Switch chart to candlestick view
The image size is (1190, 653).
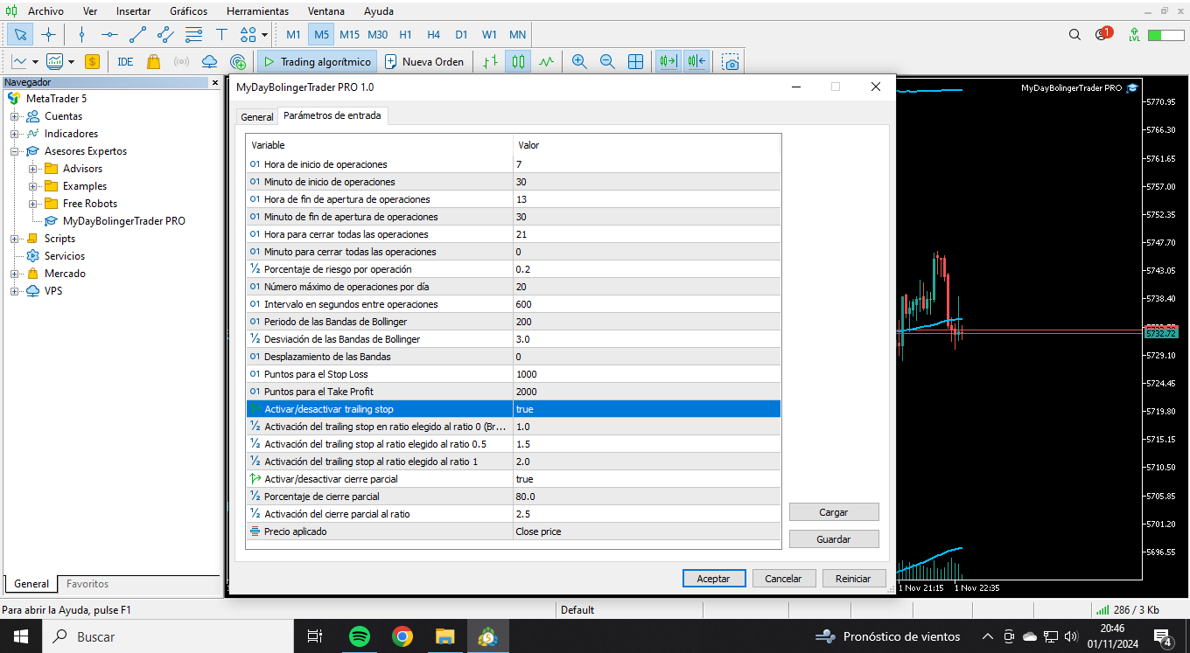pyautogui.click(x=519, y=62)
